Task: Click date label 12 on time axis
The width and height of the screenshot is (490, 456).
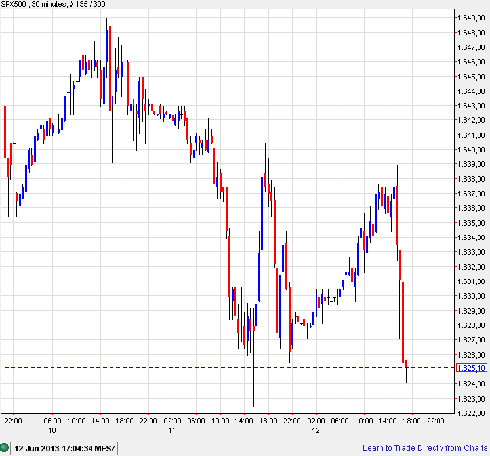Action: tap(316, 430)
